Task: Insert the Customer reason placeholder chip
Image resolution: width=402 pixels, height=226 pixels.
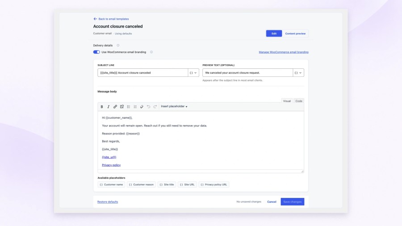Action: pyautogui.click(x=141, y=184)
